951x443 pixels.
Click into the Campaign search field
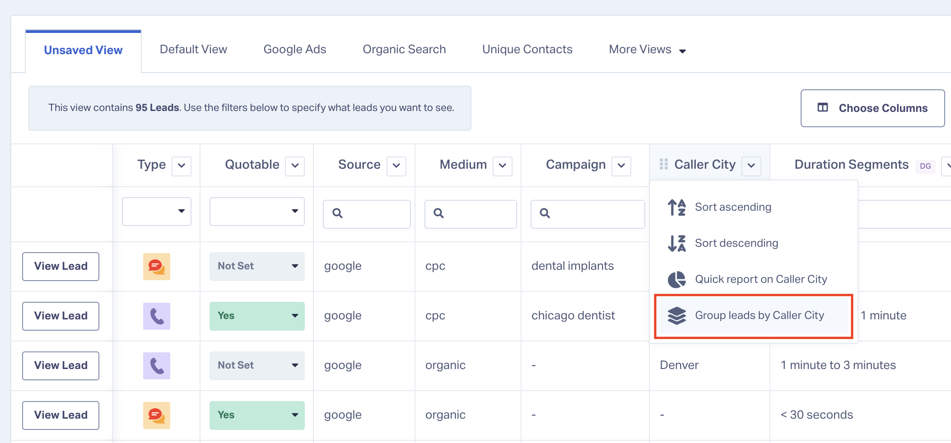[x=587, y=214]
